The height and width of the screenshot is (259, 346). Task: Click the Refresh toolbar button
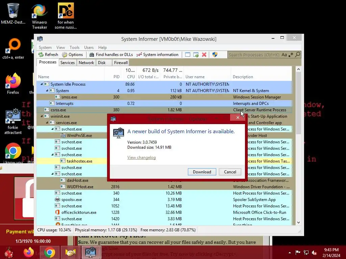[48, 55]
